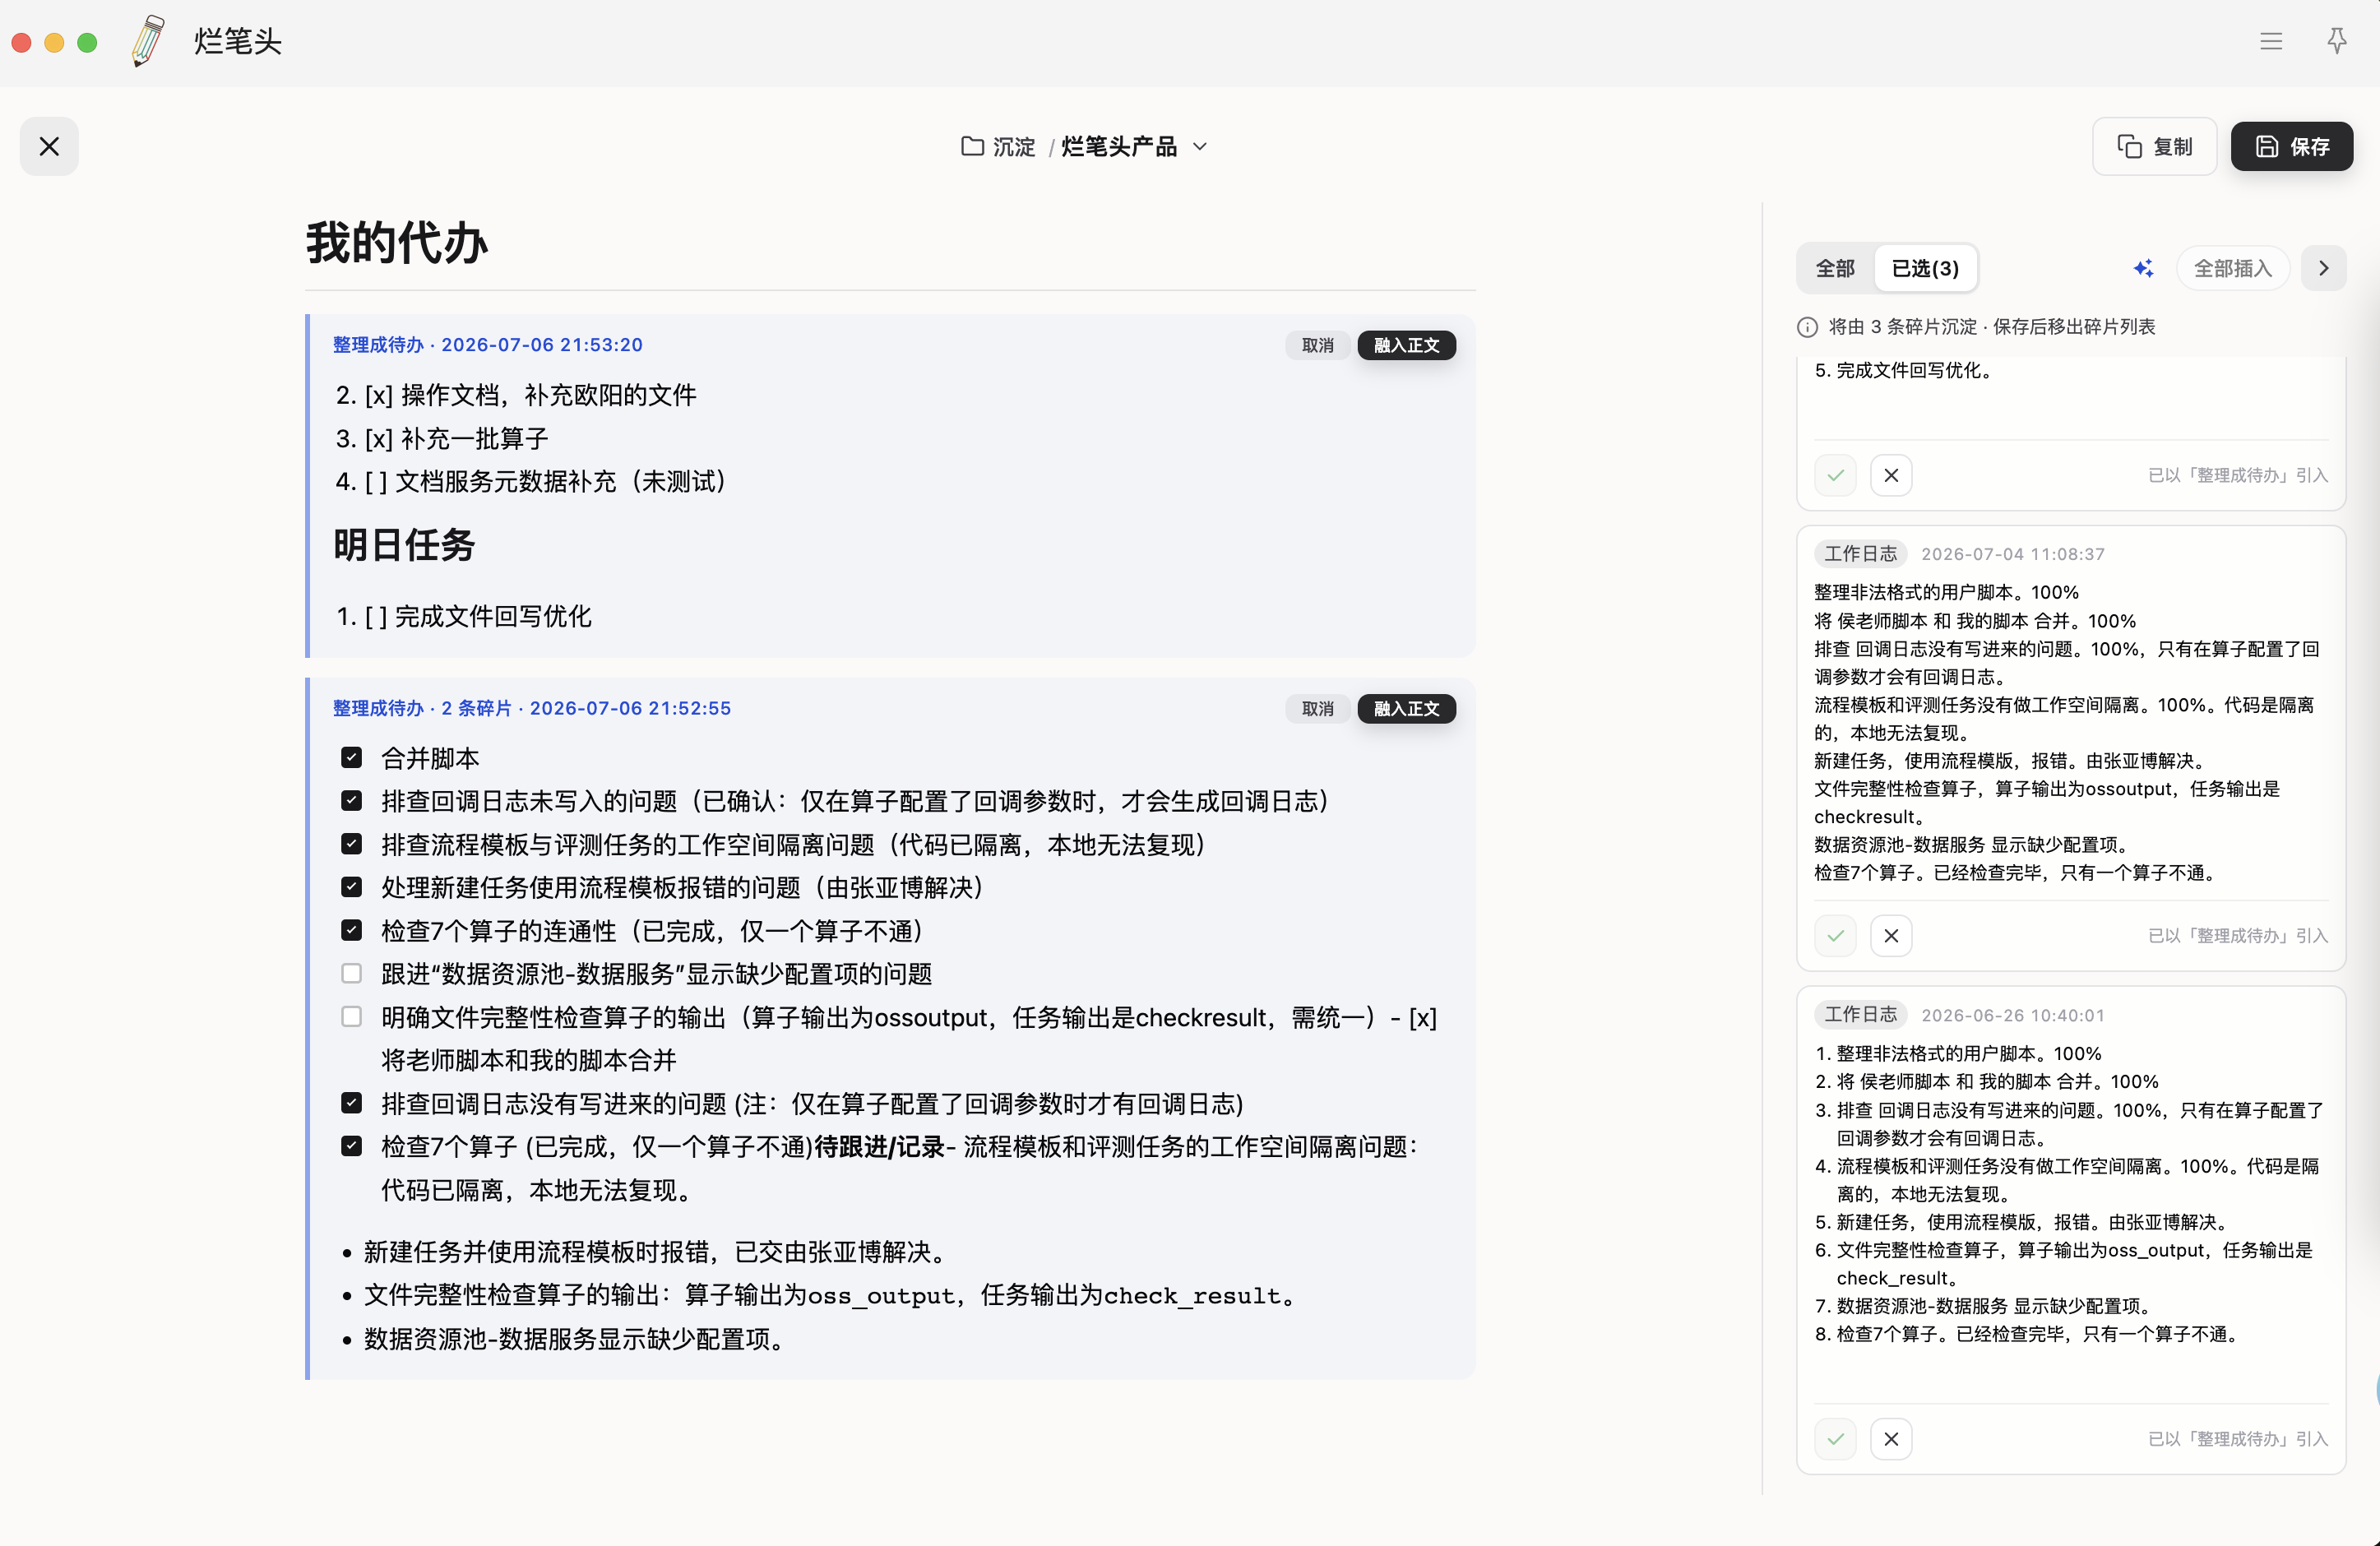Screen dimensions: 2380x1546
Task: Check the 跟进"数据资源池-数据服务" checkbox
Action: pyautogui.click(x=351, y=973)
